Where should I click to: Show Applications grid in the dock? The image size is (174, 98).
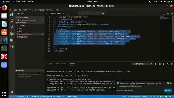[x=4, y=94]
